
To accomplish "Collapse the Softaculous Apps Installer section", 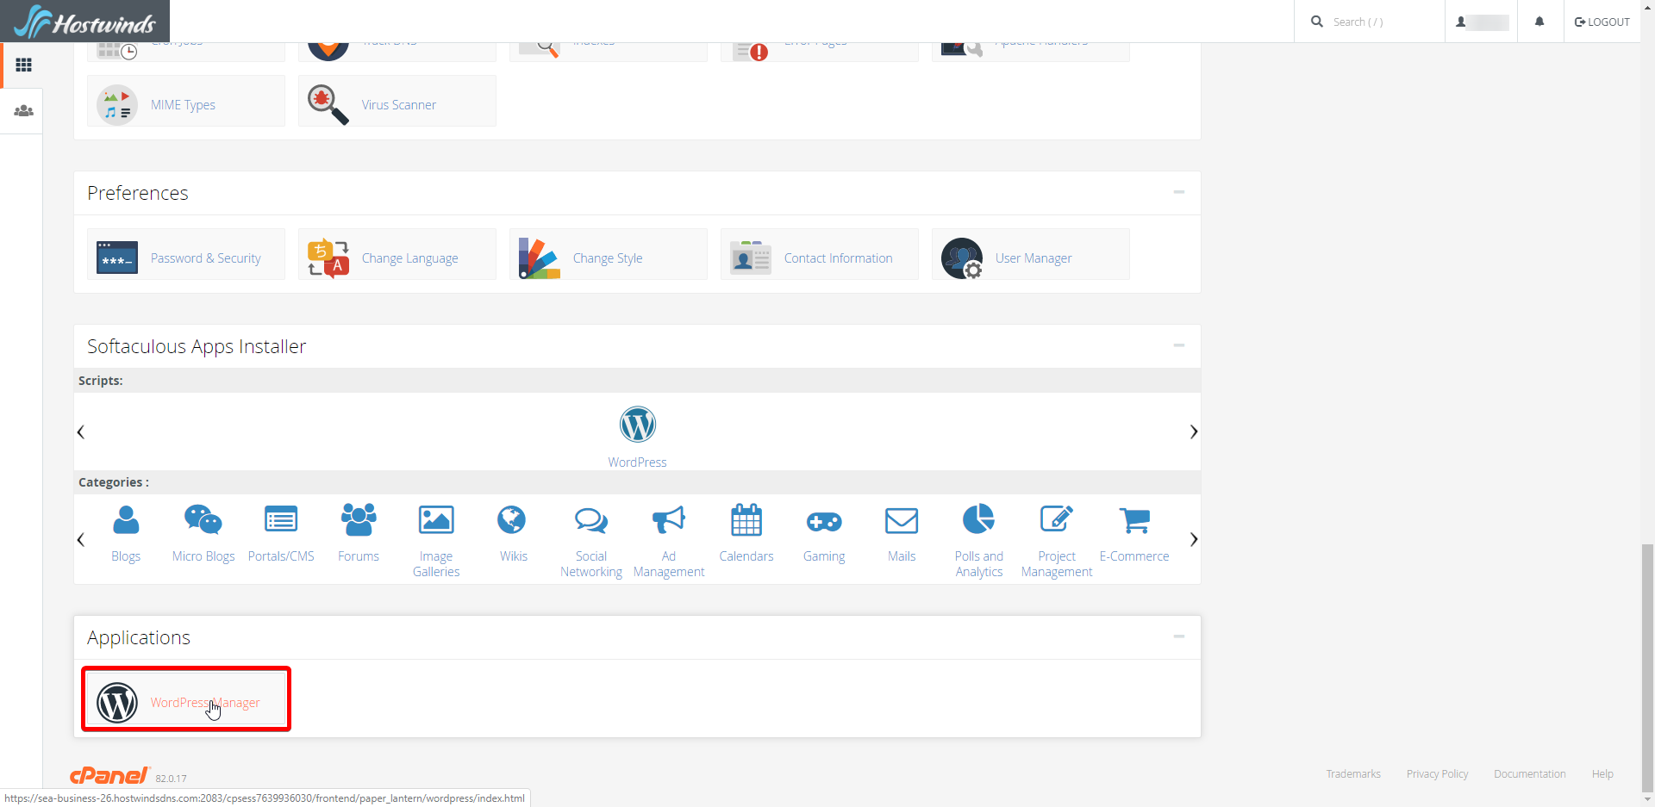I will coord(1178,345).
